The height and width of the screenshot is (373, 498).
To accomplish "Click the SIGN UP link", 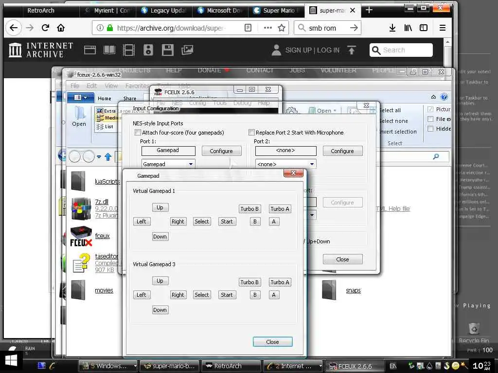I will coord(298,50).
